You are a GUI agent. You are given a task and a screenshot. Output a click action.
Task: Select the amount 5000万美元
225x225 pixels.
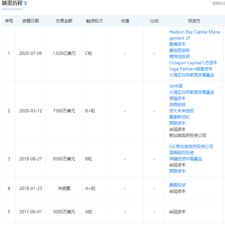pos(64,212)
